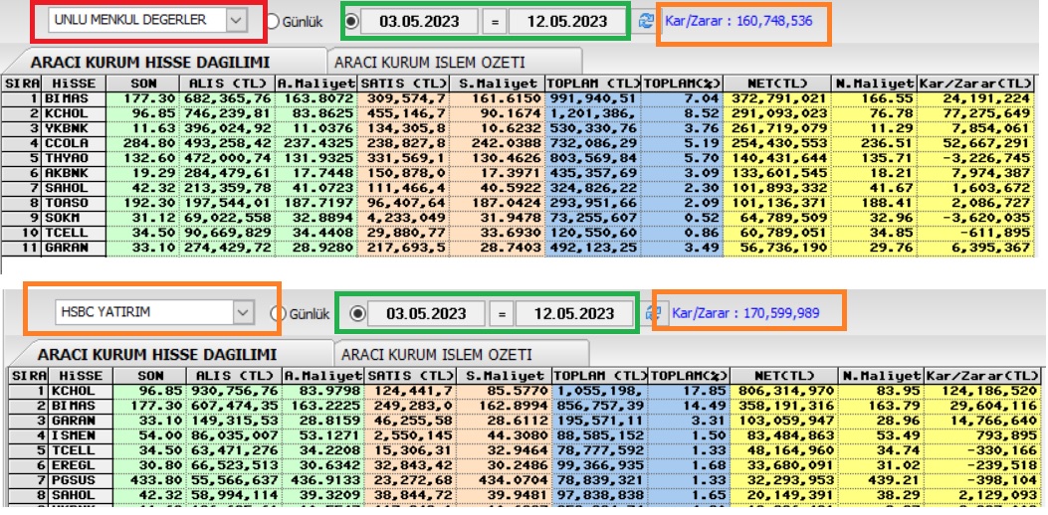Click the equals button between the UNLU MENKUL panel dates

494,21
